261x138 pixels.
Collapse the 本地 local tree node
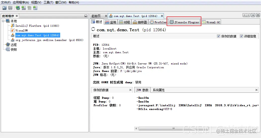tap(3, 21)
